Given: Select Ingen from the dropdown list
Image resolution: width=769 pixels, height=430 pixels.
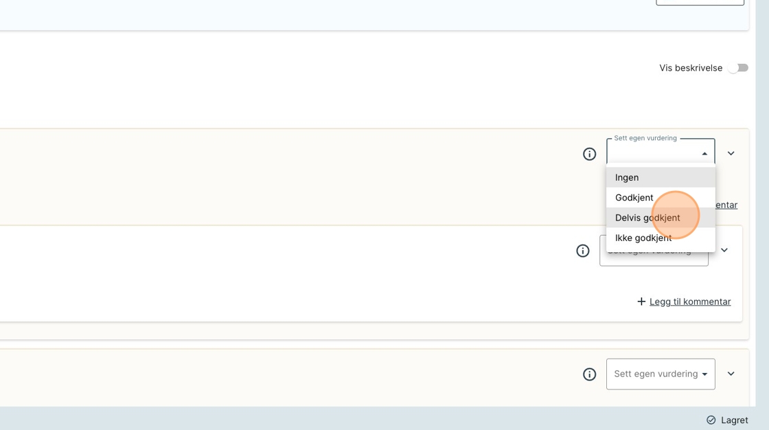Looking at the screenshot, I should (x=627, y=177).
